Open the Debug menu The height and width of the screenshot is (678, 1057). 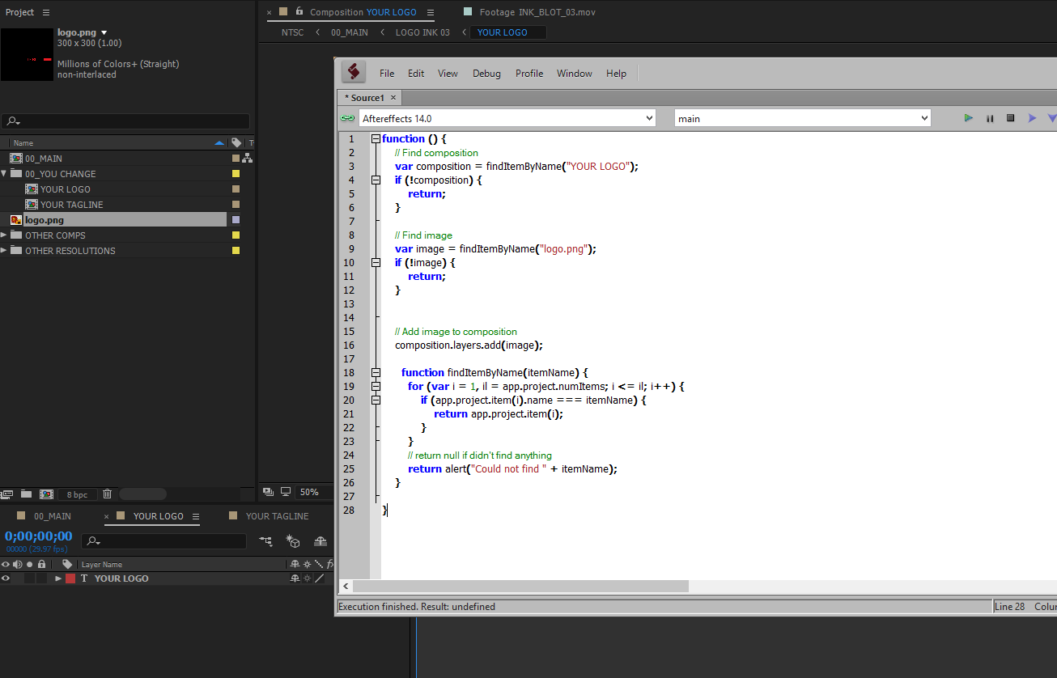coord(486,73)
